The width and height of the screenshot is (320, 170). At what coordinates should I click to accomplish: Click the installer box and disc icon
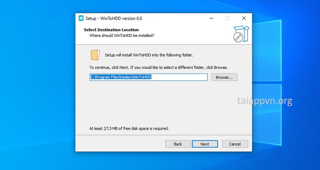241,34
